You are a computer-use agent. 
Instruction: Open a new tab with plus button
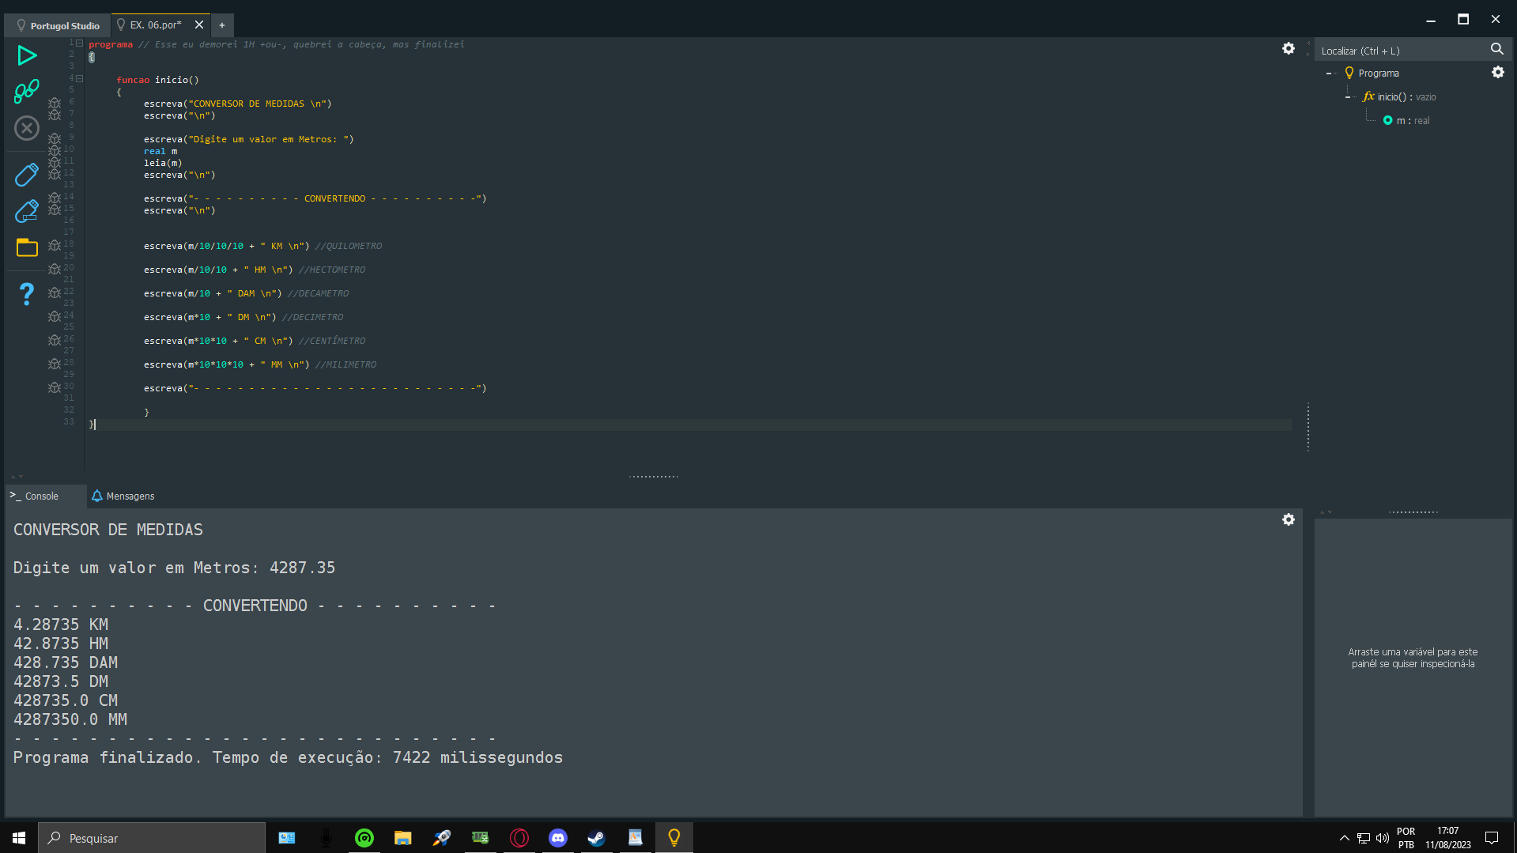point(222,25)
